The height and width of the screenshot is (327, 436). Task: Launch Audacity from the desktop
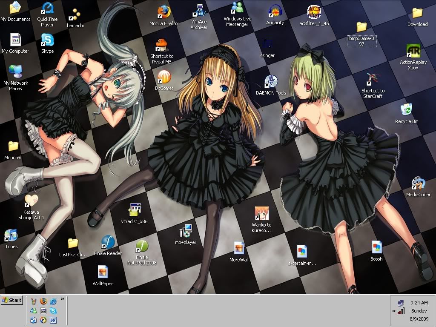point(275,12)
